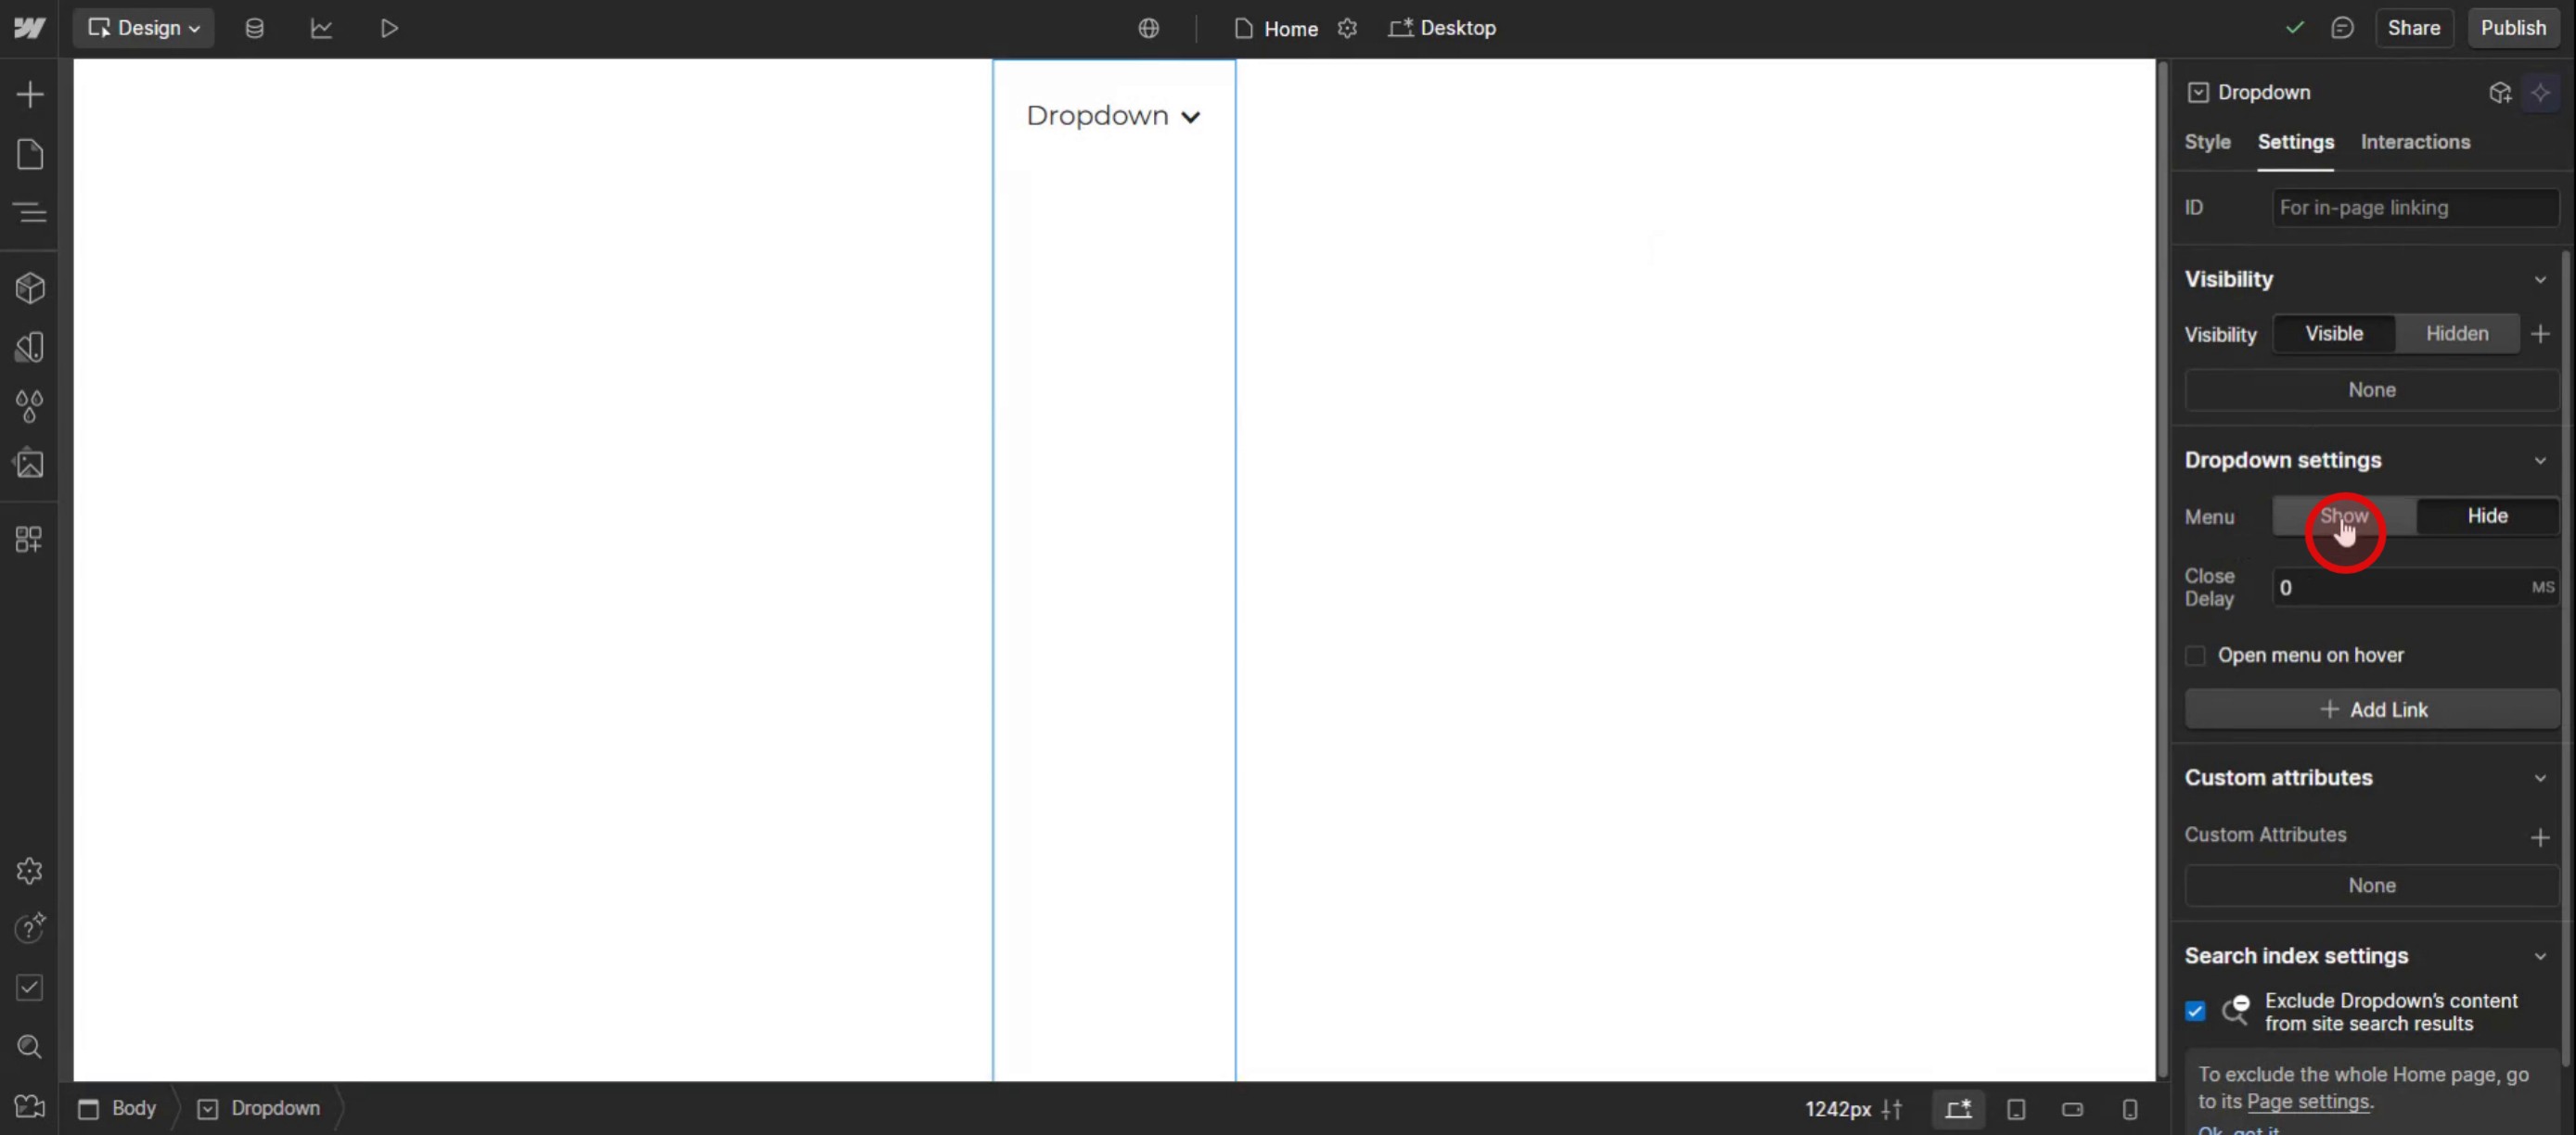Screen dimensions: 2576x1135
Task: Open the CMS database icon
Action: (x=254, y=28)
